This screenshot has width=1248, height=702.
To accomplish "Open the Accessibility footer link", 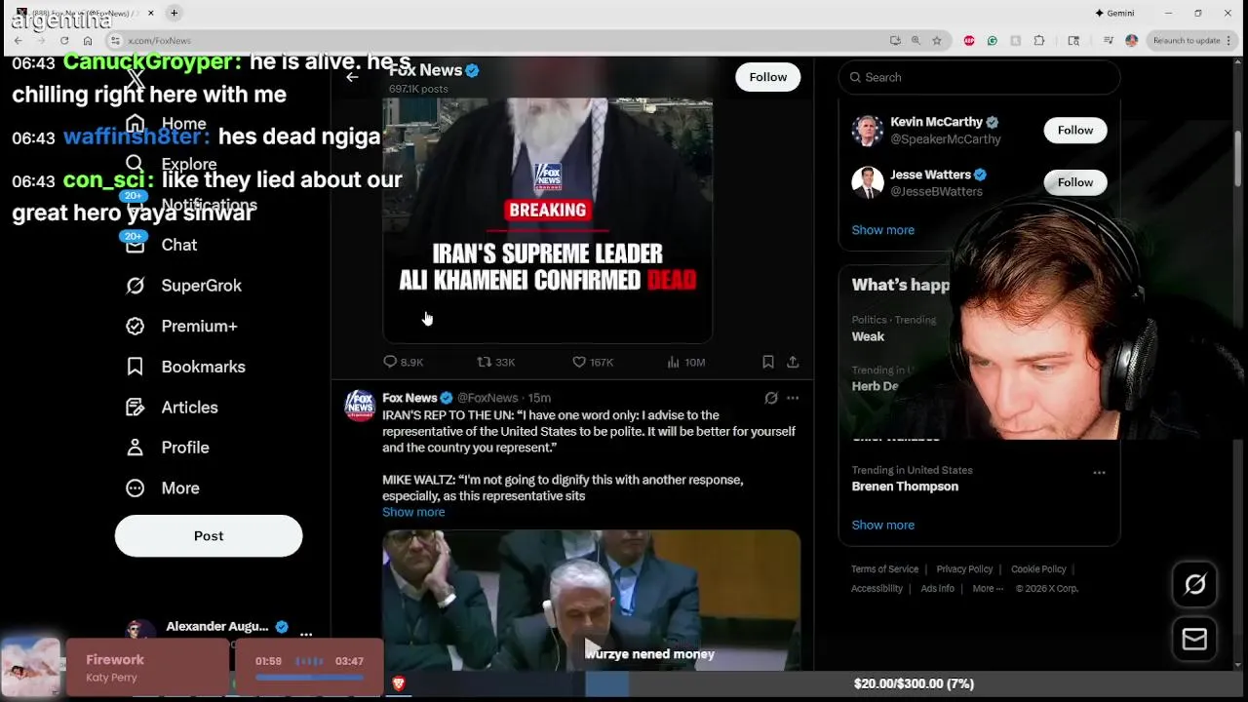I will (877, 589).
